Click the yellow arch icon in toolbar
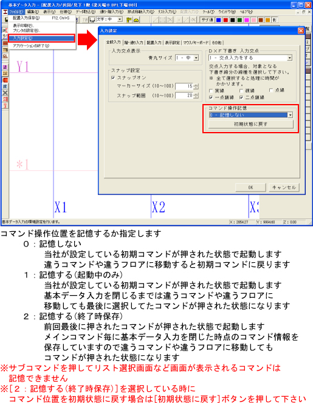Screen dimensions: 313x404 click(x=136, y=20)
